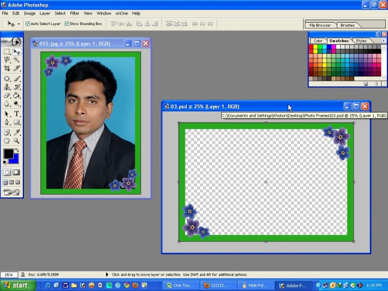Image resolution: width=388 pixels, height=291 pixels.
Task: Open the File Browser tab
Action: click(320, 25)
